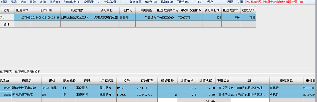Image resolution: width=317 pixels, height=102 pixels.
Task: Click the 太极大药房储运部 cell
Action: (106, 17)
